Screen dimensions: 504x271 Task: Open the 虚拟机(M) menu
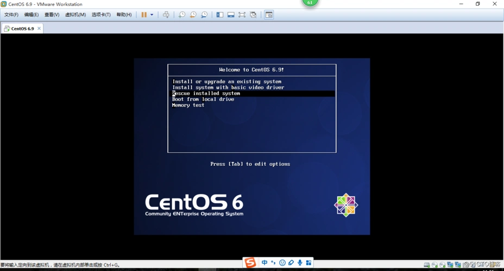(75, 15)
